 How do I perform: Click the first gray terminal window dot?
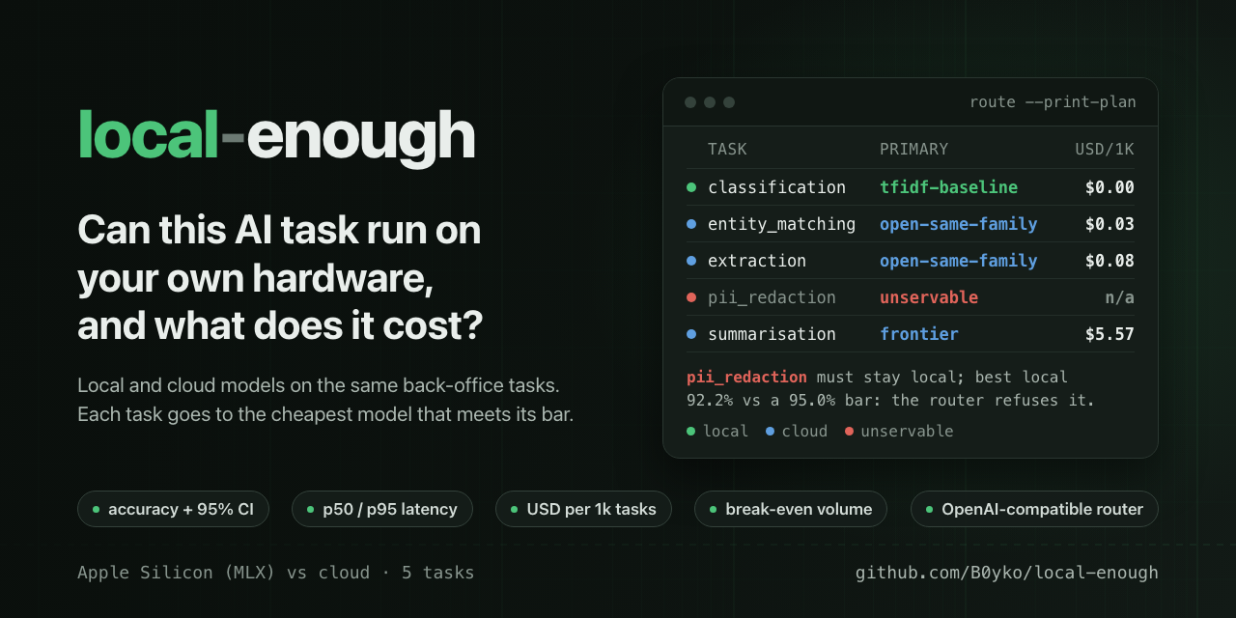(x=690, y=102)
